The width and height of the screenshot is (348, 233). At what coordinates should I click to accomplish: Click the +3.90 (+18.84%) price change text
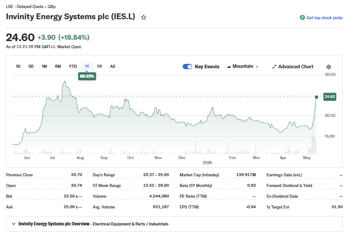63,37
